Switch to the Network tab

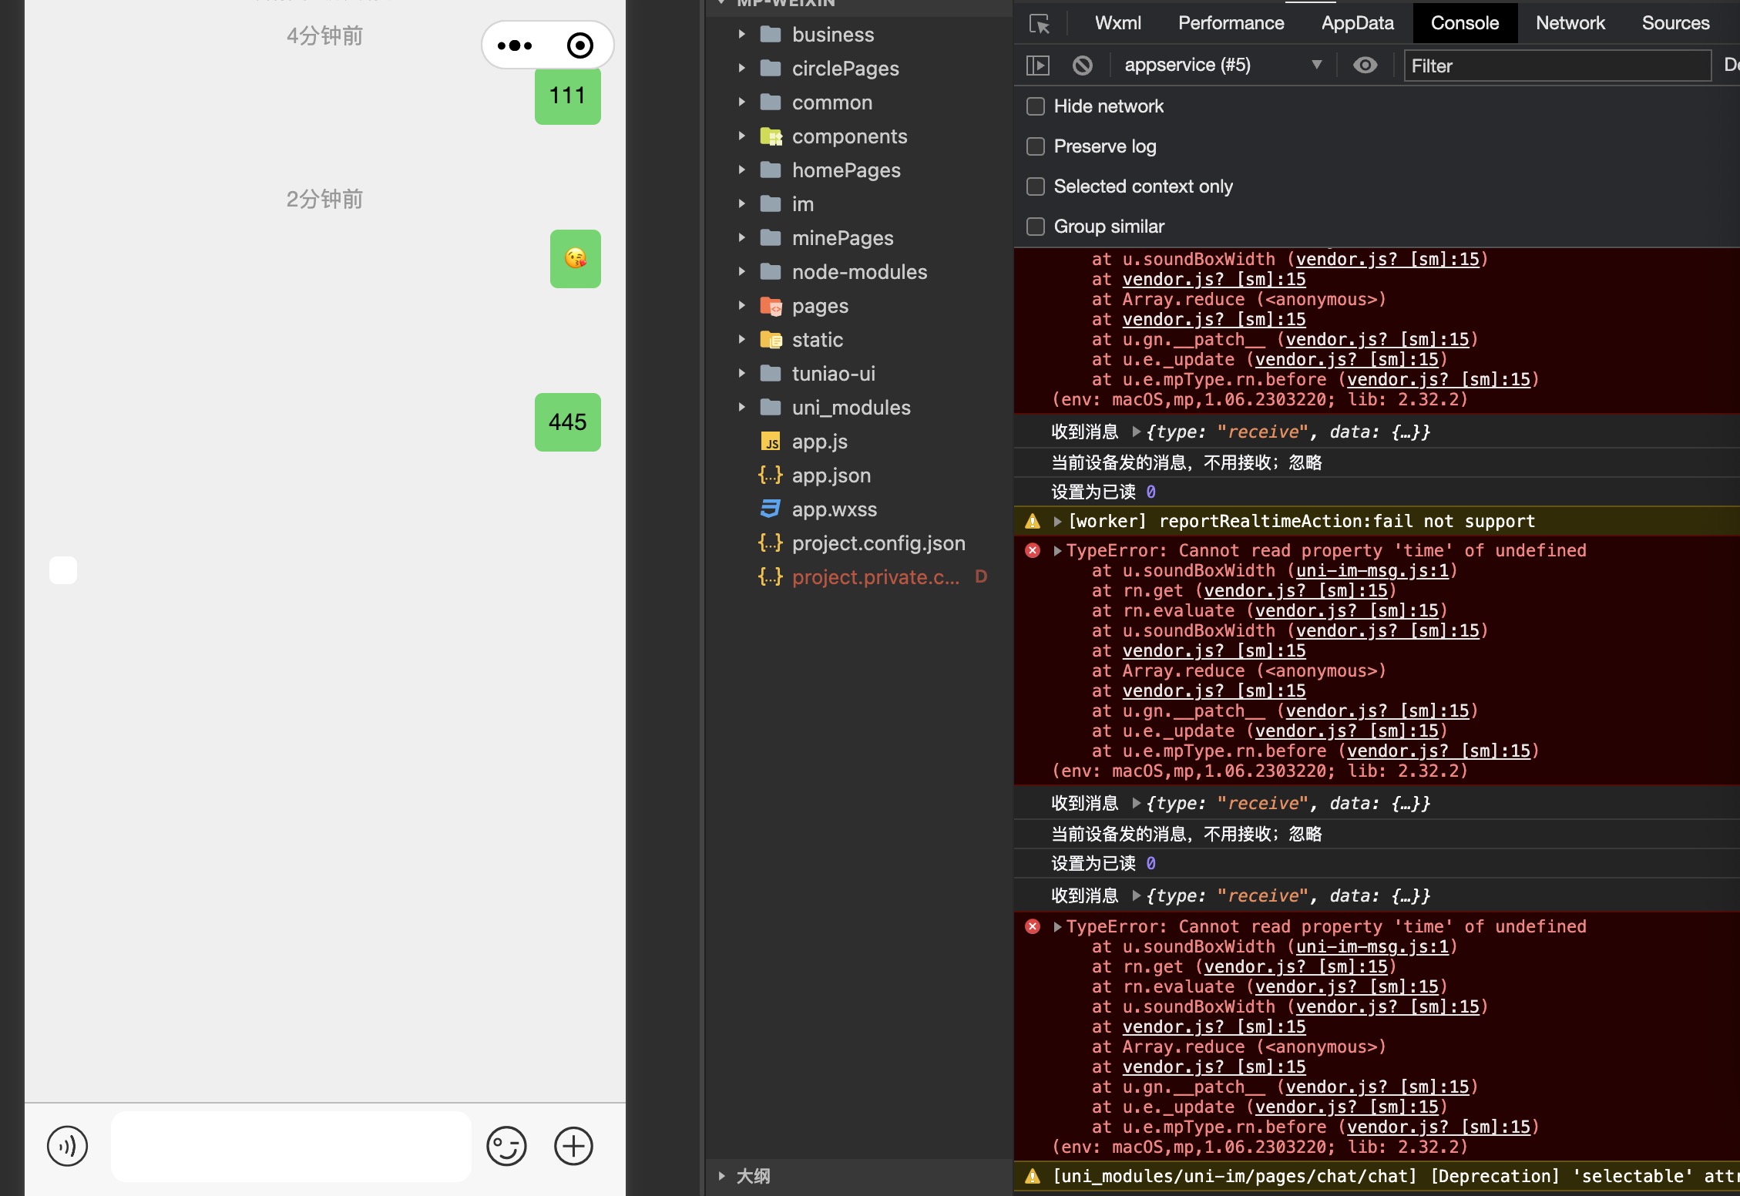point(1570,23)
